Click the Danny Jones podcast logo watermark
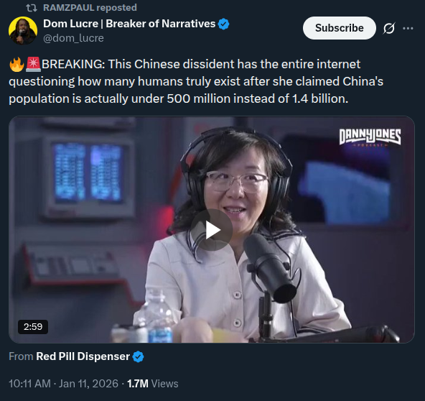This screenshot has height=401, width=425. point(370,137)
